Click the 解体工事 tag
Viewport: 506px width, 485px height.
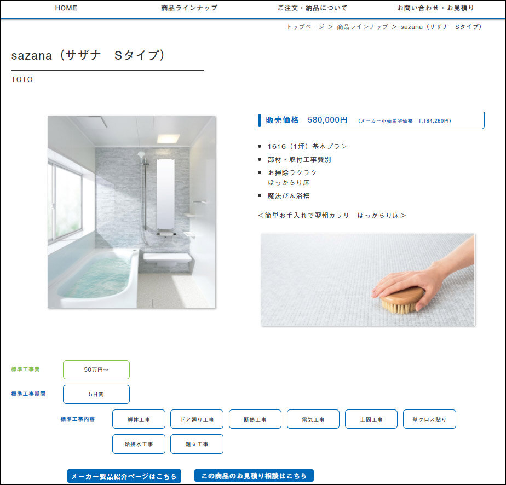point(139,419)
